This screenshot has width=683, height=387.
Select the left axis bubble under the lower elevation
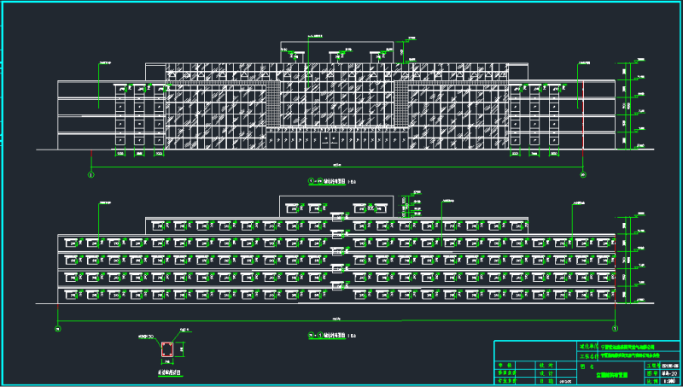click(58, 327)
